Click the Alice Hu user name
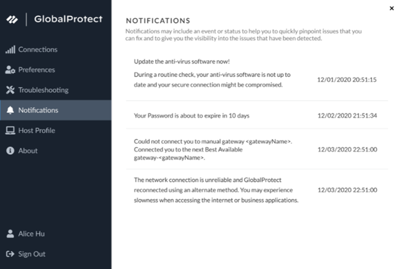Screen dimensions: 400x269 coord(32,234)
